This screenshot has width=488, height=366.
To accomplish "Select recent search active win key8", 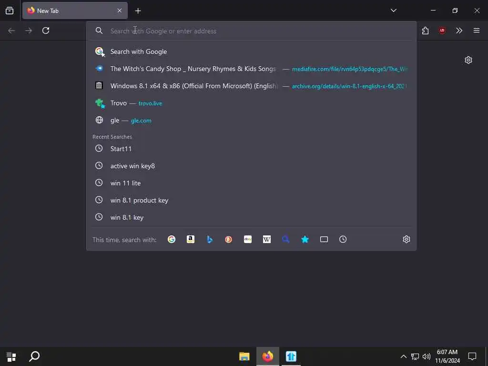I will pos(251,166).
